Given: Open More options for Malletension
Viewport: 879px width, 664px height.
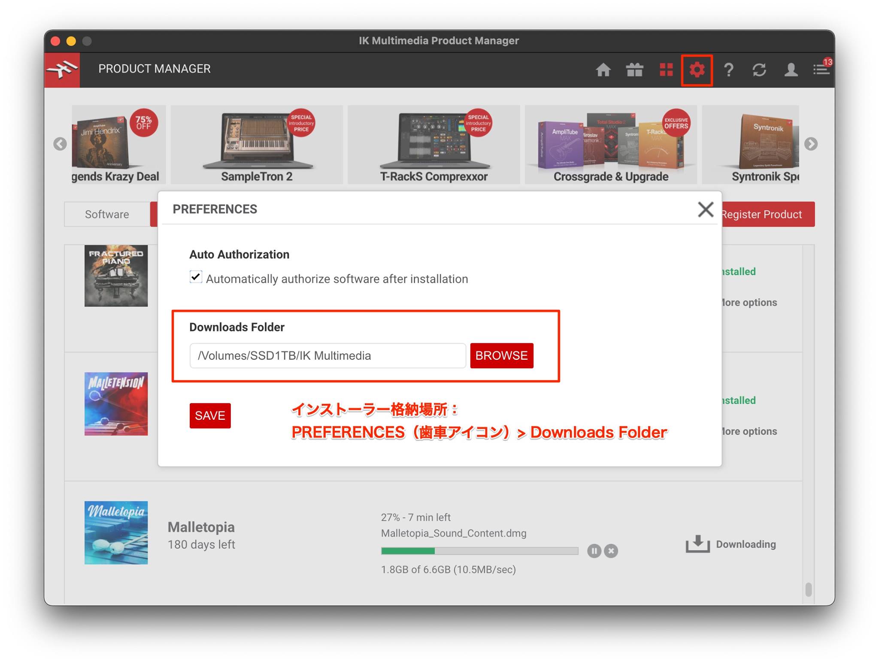Looking at the screenshot, I should 749,431.
